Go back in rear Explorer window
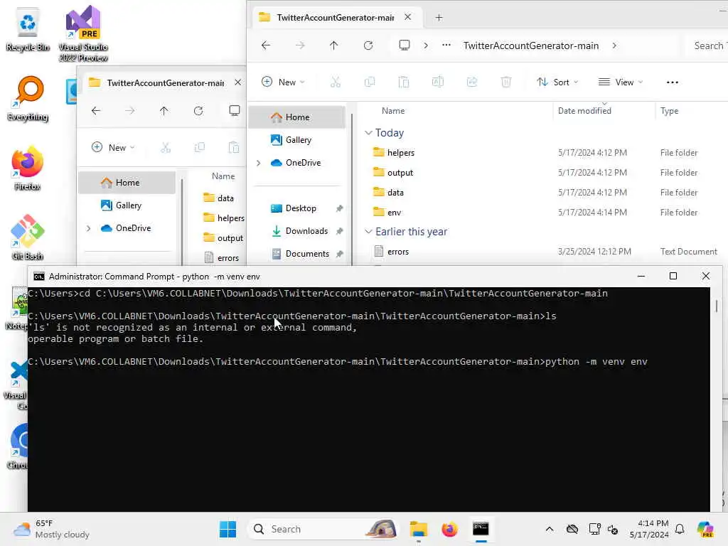Image resolution: width=728 pixels, height=546 pixels. (96, 110)
